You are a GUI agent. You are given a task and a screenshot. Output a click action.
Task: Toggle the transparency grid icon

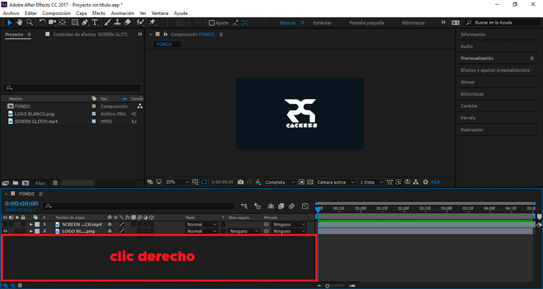pos(310,182)
